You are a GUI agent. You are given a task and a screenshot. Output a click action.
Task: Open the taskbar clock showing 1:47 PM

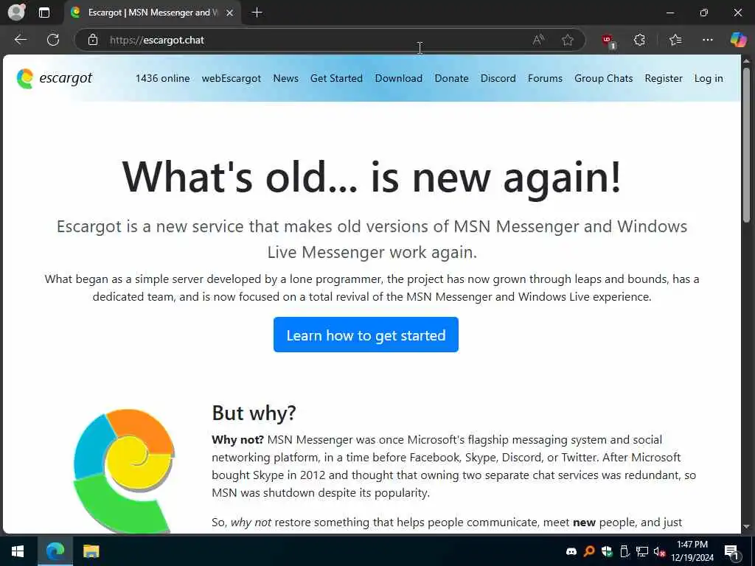(x=692, y=551)
